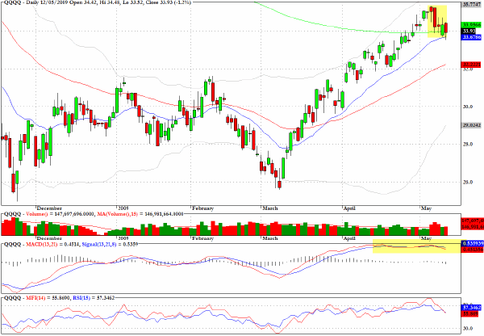The width and height of the screenshot is (484, 336).
Task: Select 2009 on the price chart axis
Action: click(x=123, y=208)
